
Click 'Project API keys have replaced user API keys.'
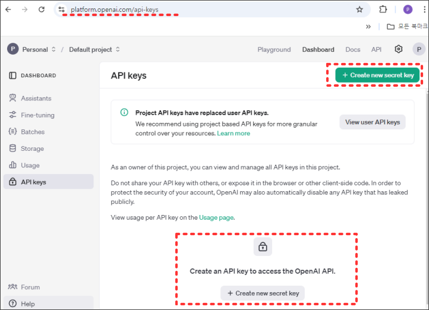point(202,113)
